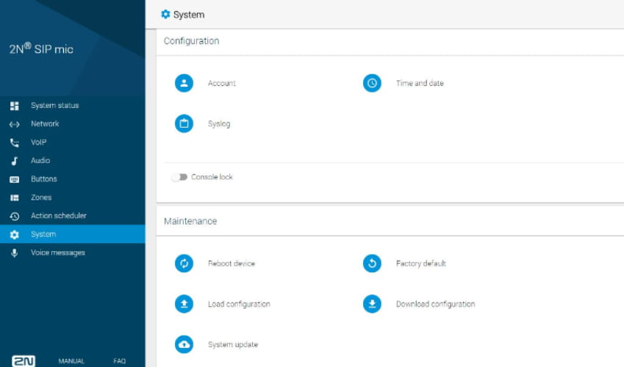
Task: Go to Network menu item
Action: (73, 123)
